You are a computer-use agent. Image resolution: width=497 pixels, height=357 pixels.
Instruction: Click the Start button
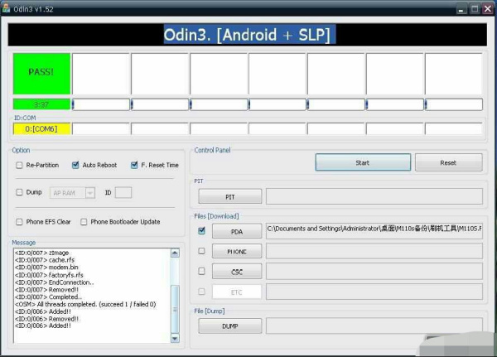pos(363,162)
